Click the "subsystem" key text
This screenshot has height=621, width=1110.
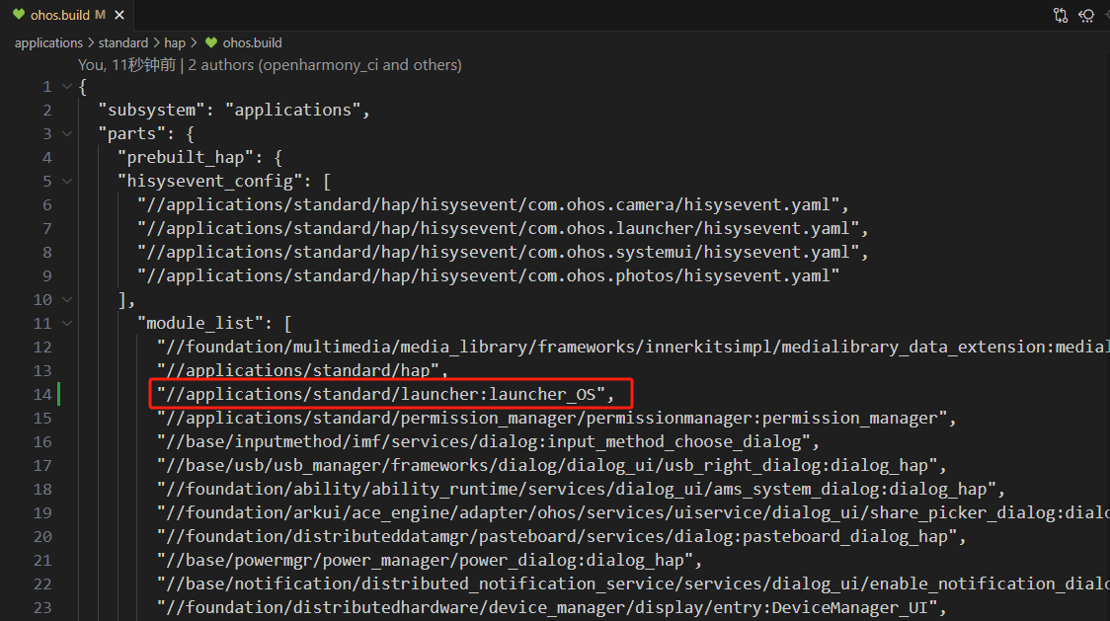pyautogui.click(x=151, y=111)
